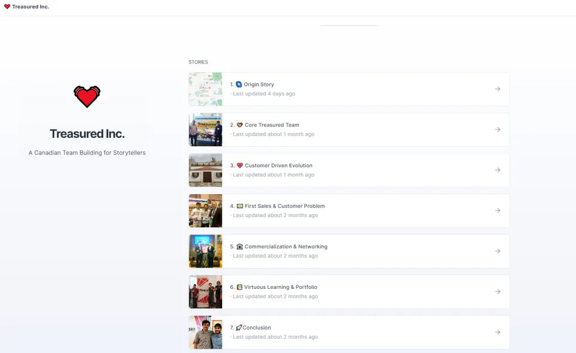Image resolution: width=576 pixels, height=353 pixels.
Task: Click the red heart beside Customer Driven Evolution
Action: click(x=239, y=165)
